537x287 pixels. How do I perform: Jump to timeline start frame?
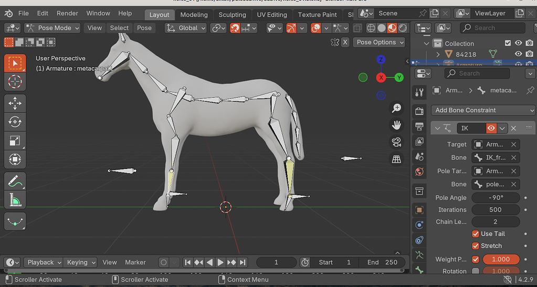(x=188, y=262)
